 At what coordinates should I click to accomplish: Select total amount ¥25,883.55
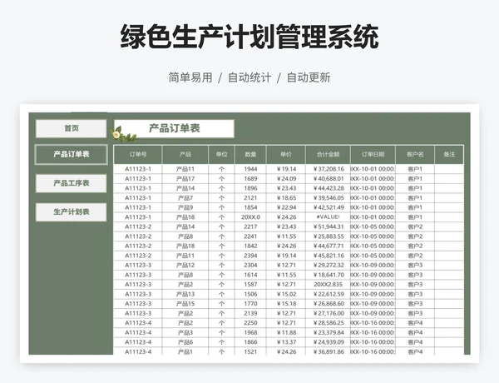point(328,236)
